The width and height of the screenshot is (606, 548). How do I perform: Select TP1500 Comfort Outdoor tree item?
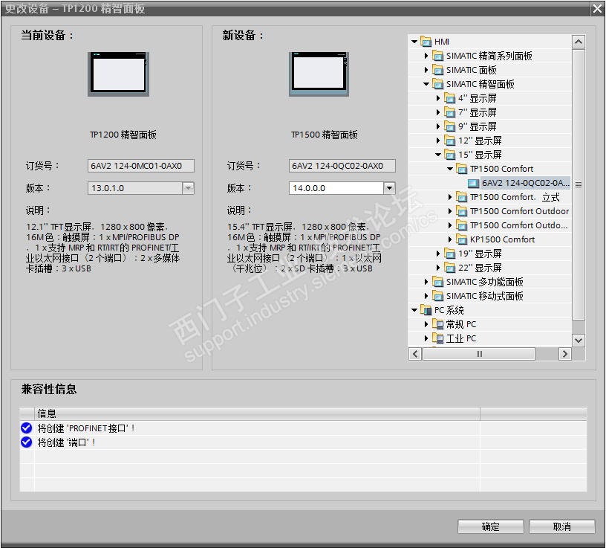(519, 211)
